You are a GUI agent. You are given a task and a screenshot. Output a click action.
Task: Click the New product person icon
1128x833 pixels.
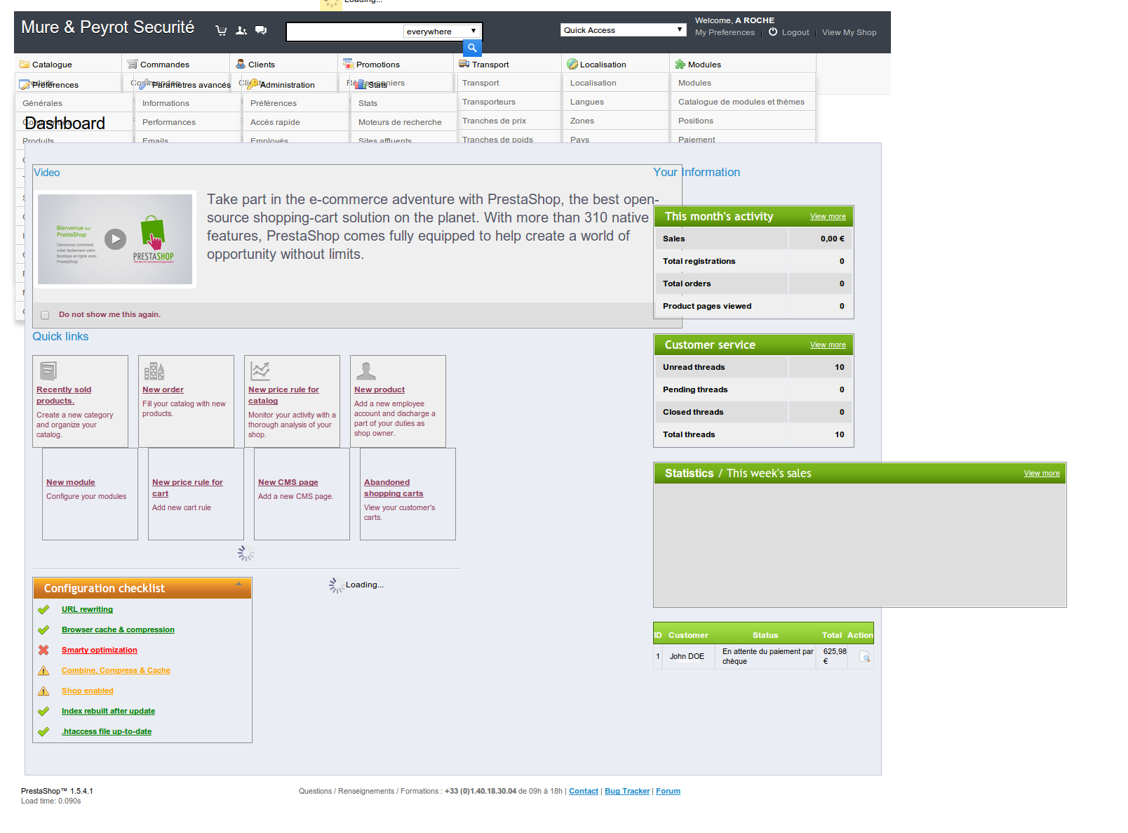click(x=366, y=371)
